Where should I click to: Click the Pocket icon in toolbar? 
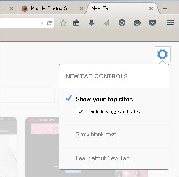click(152, 23)
